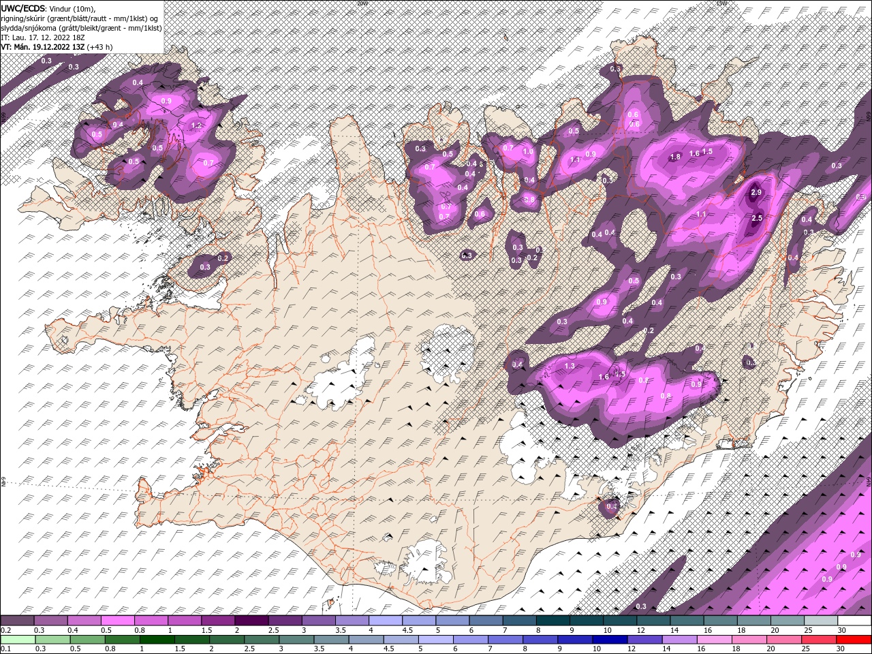Select bottom legend swatch between 18 and 20
This screenshot has height=654, width=872.
coord(749,639)
